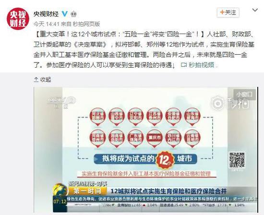
Task: Open the 秒拍网页版 source link
Action: (86, 24)
